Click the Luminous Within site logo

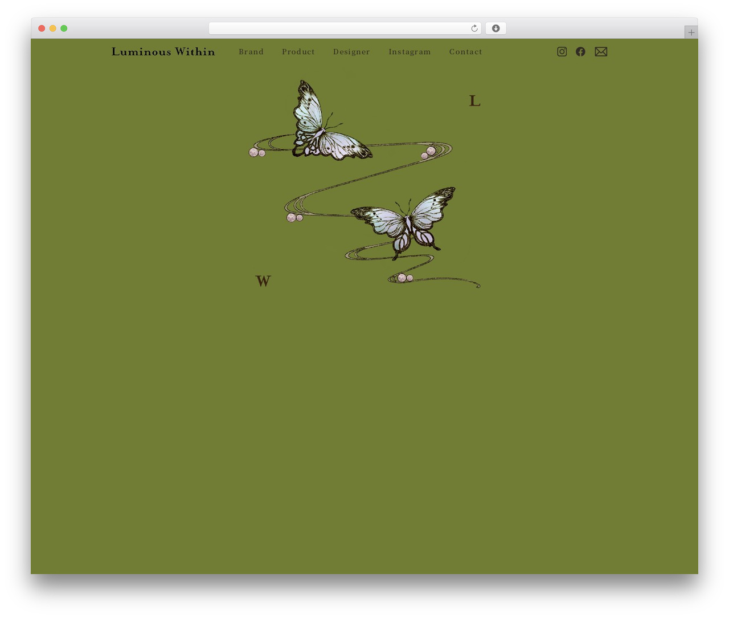pyautogui.click(x=163, y=52)
